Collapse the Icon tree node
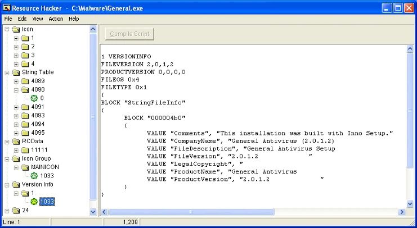Image resolution: width=417 pixels, height=228 pixels. (x=7, y=29)
